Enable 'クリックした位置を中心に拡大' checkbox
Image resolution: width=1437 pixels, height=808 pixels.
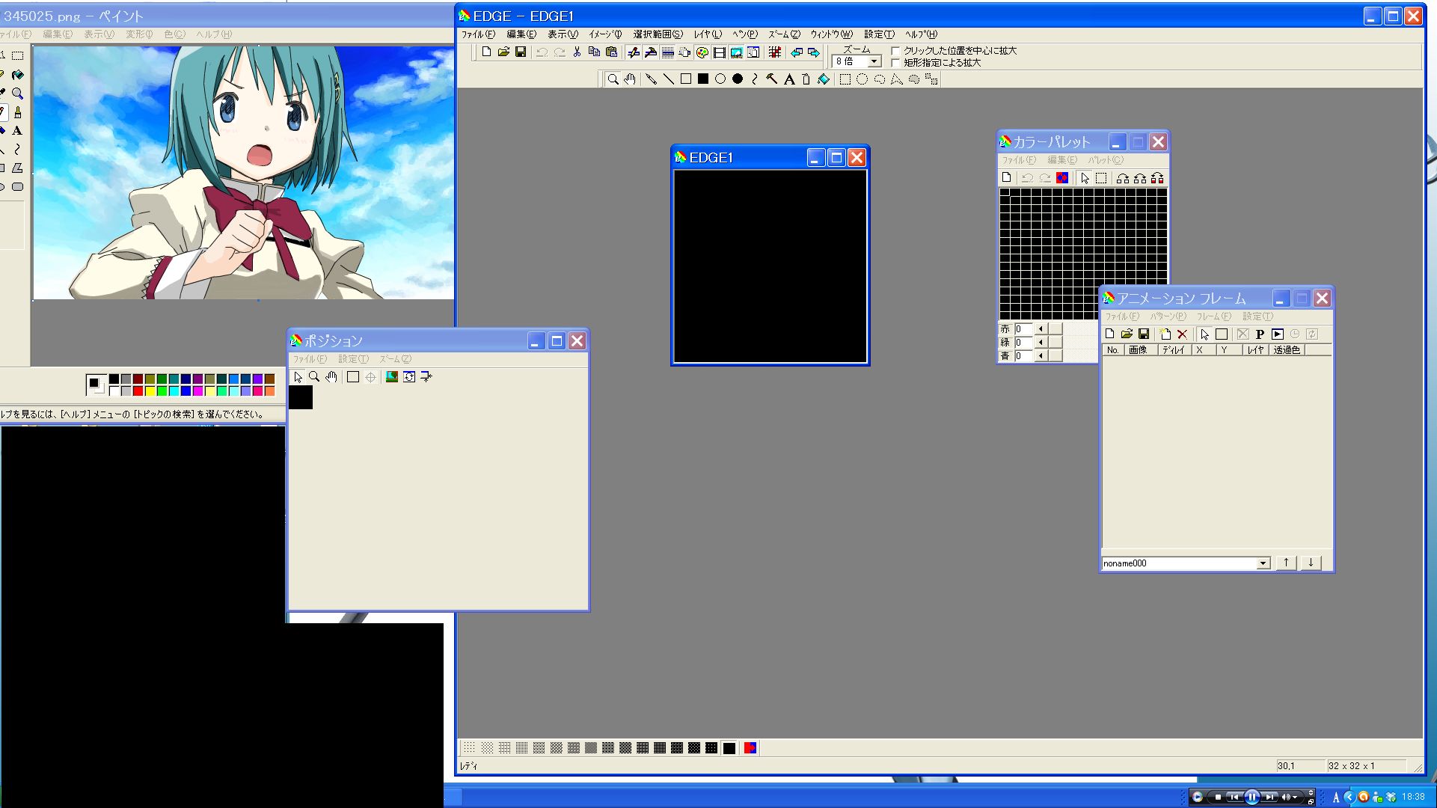pos(895,51)
